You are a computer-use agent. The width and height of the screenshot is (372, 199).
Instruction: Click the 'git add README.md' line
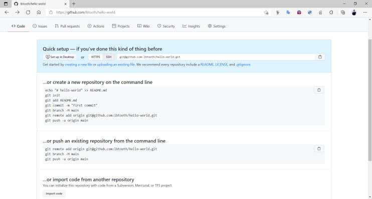point(61,100)
